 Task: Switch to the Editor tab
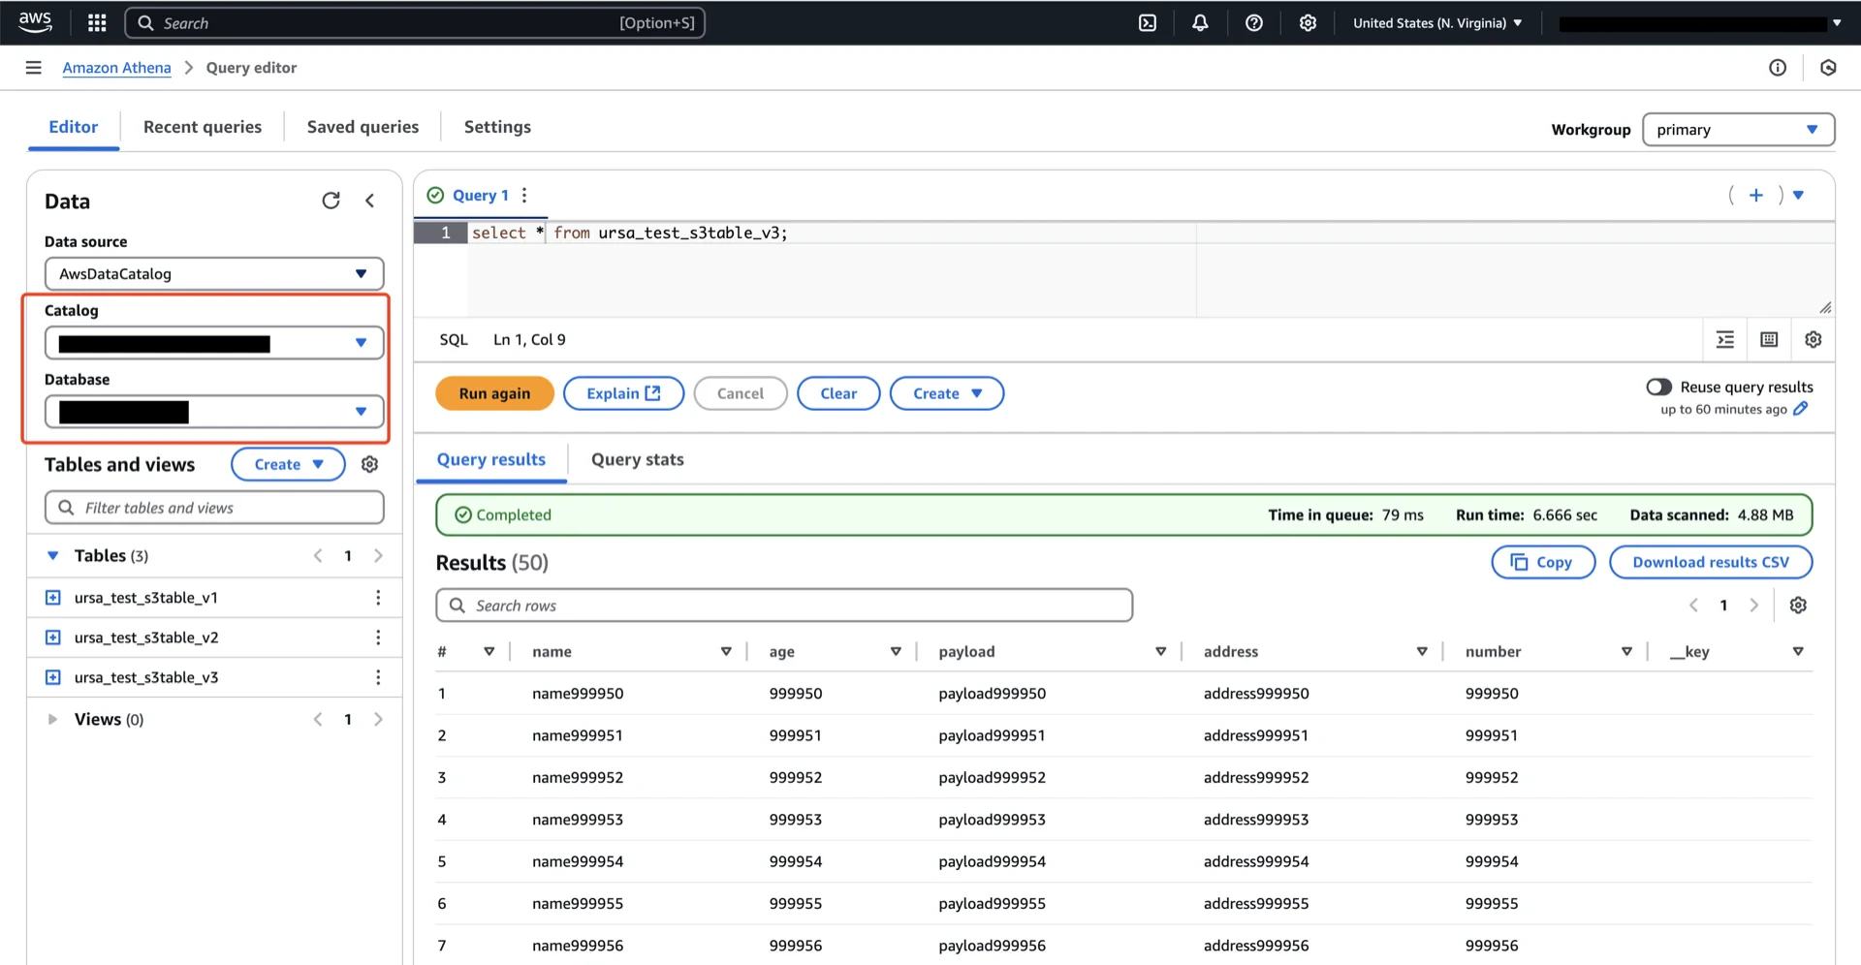tap(74, 127)
